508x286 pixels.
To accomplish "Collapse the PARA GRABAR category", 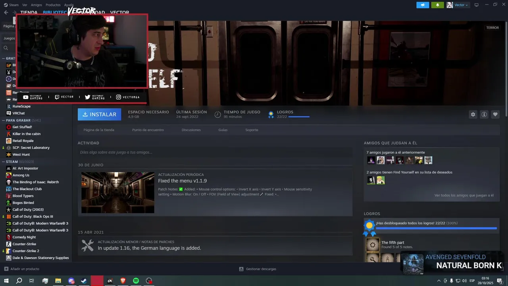I will pos(3,120).
